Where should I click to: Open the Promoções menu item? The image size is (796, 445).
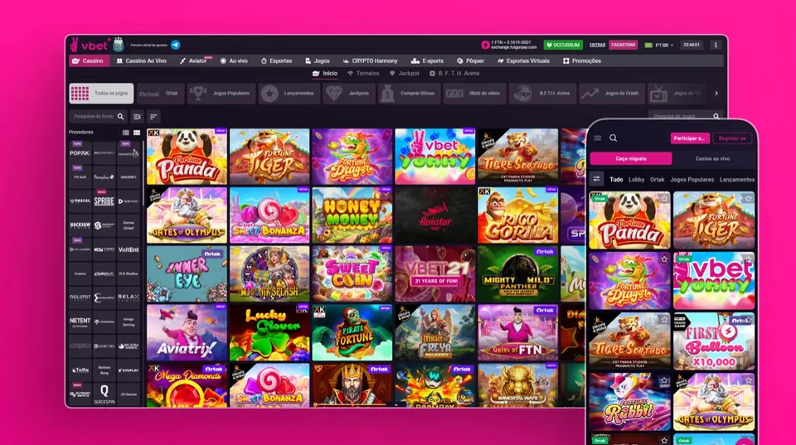click(x=582, y=60)
